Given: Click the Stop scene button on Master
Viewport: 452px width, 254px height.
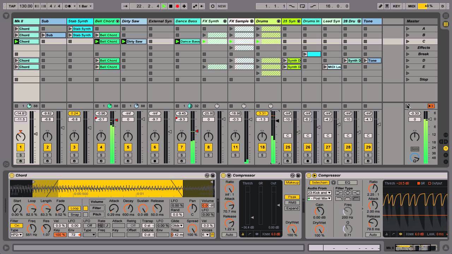Looking at the screenshot, I should (423, 79).
